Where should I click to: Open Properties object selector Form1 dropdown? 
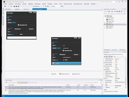126,54
